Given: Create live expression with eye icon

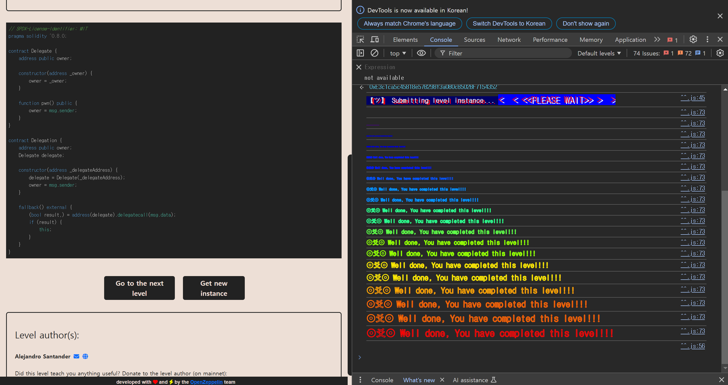Looking at the screenshot, I should pyautogui.click(x=421, y=53).
